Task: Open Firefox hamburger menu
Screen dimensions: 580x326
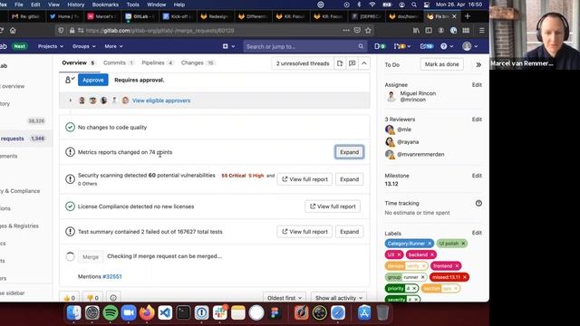Action: click(481, 31)
